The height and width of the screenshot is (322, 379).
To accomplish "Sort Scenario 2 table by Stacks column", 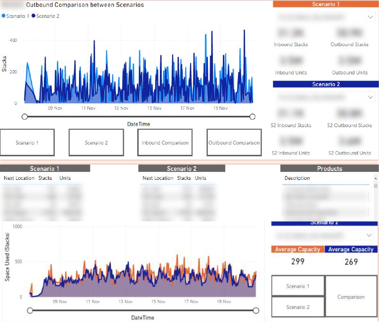I will click(184, 178).
